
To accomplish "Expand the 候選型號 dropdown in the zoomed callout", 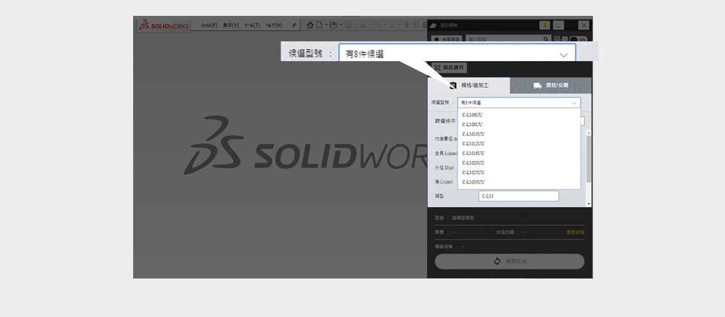I will (564, 54).
